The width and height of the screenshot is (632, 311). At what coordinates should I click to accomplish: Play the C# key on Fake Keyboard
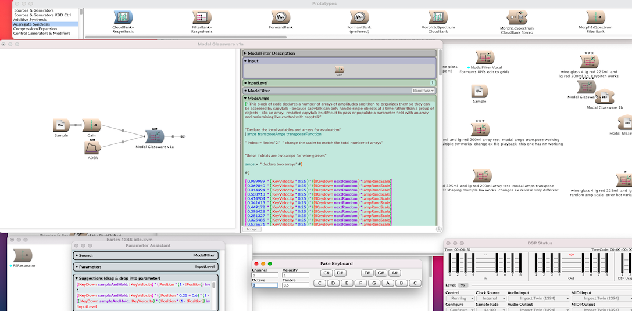[x=327, y=273]
